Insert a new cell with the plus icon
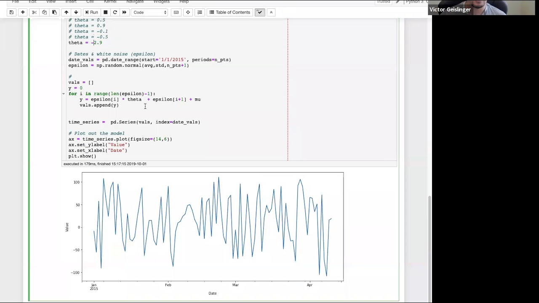 pyautogui.click(x=23, y=12)
